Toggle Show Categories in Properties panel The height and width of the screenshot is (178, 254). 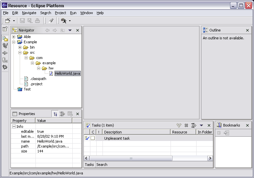55,114
